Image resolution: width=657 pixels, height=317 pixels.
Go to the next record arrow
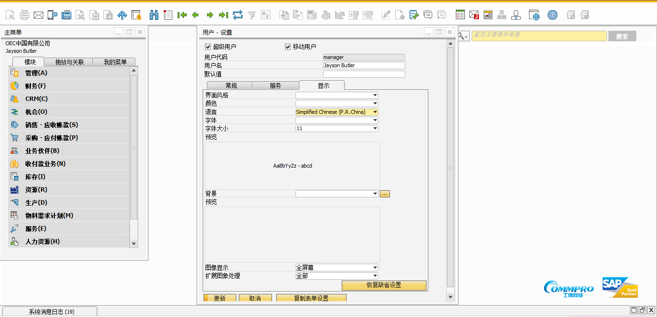pos(210,15)
